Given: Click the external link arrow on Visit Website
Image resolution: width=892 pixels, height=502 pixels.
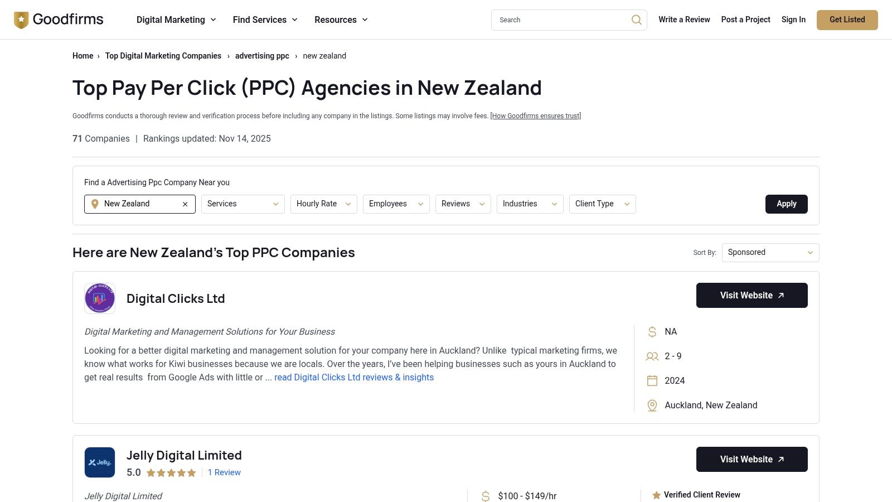Looking at the screenshot, I should 781,295.
